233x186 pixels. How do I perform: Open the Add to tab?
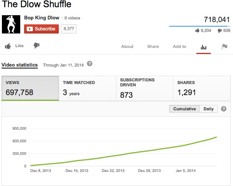click(180, 46)
